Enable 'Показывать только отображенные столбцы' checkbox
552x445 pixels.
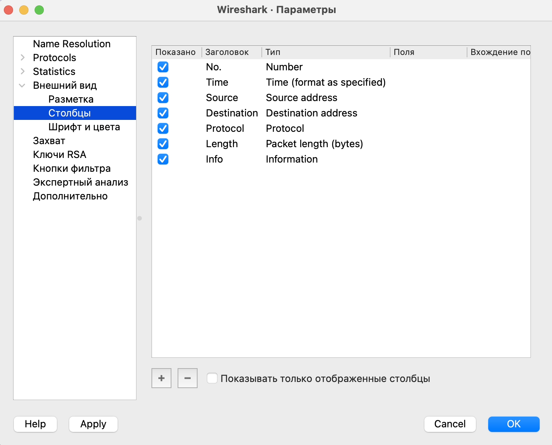point(212,378)
